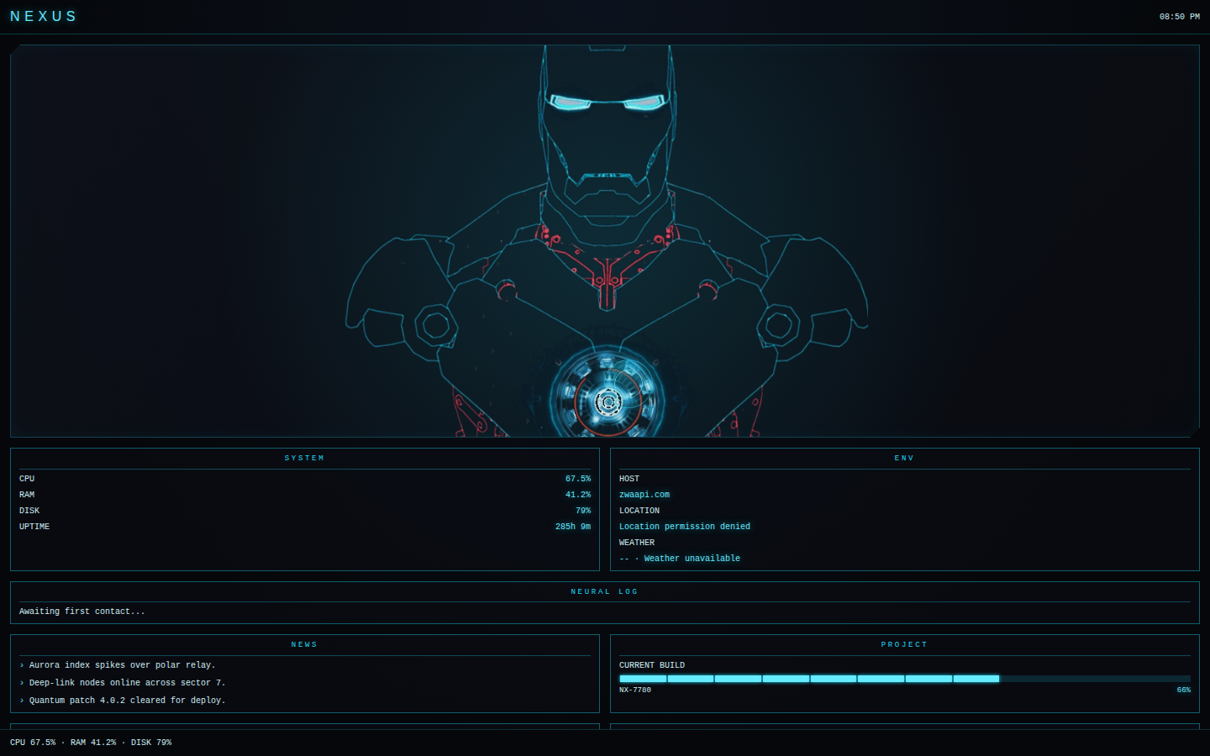Select the NEURAL LOG heading
Image resolution: width=1210 pixels, height=756 pixels.
pos(605,591)
